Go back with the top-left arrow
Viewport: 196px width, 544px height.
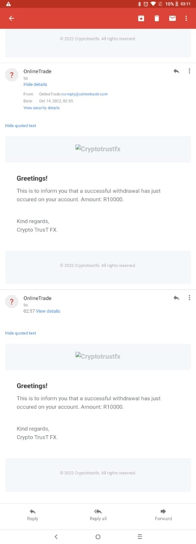11,18
